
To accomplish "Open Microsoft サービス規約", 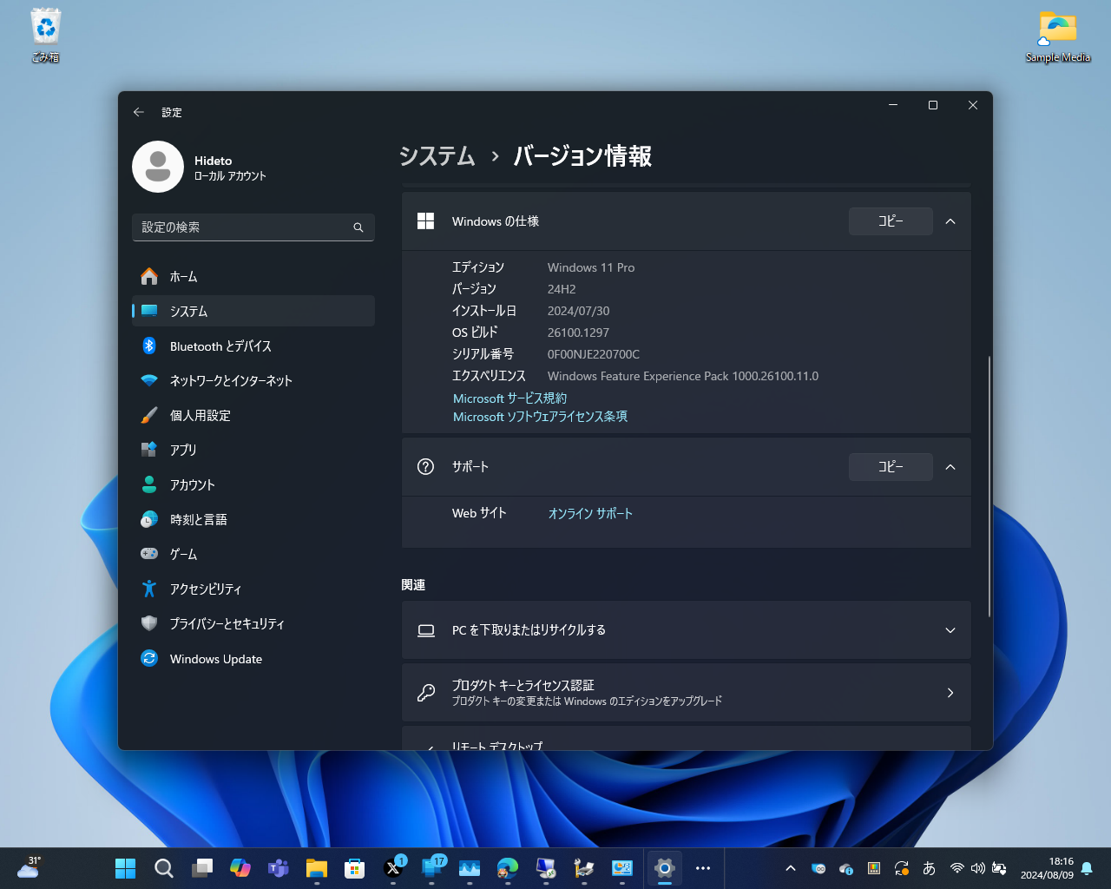I will [509, 398].
